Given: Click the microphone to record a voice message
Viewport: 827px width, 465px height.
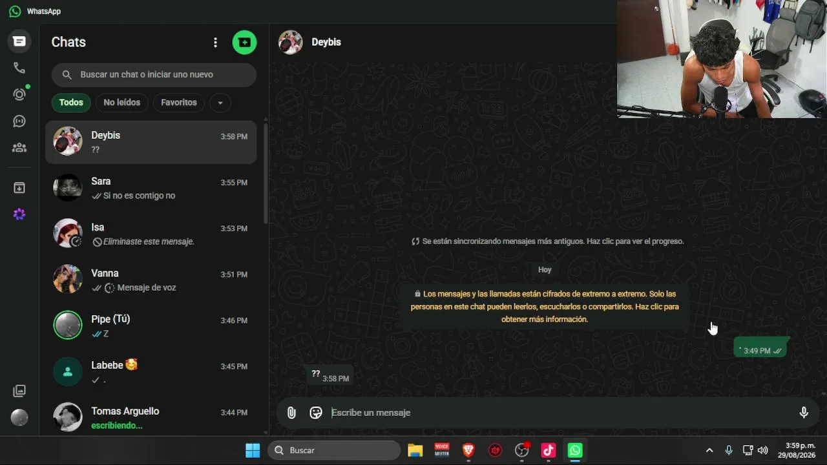Looking at the screenshot, I should point(804,413).
